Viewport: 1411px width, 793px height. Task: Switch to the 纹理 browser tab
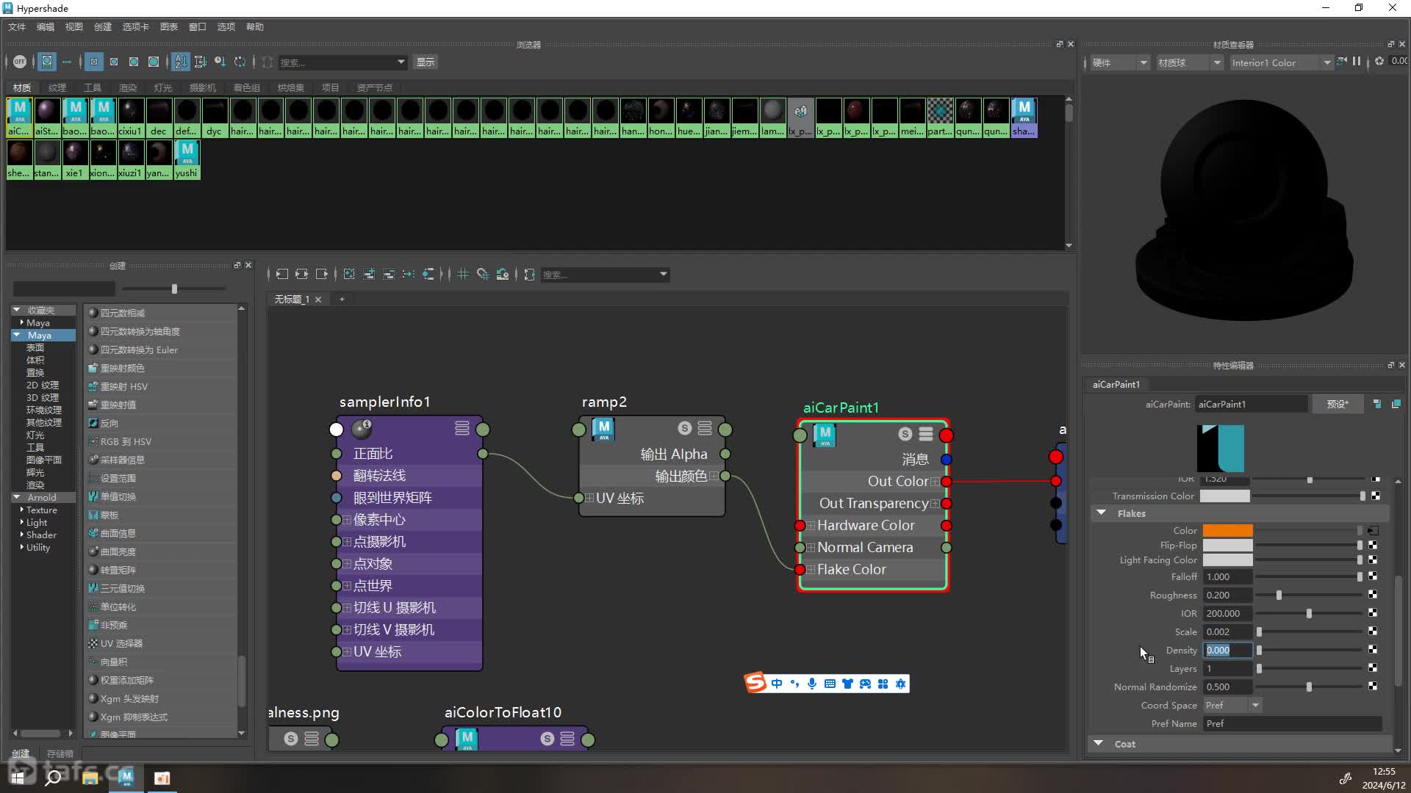57,88
